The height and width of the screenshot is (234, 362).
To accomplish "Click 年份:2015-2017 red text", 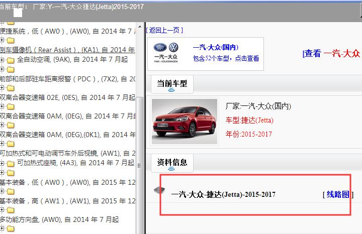I will click(x=249, y=134).
